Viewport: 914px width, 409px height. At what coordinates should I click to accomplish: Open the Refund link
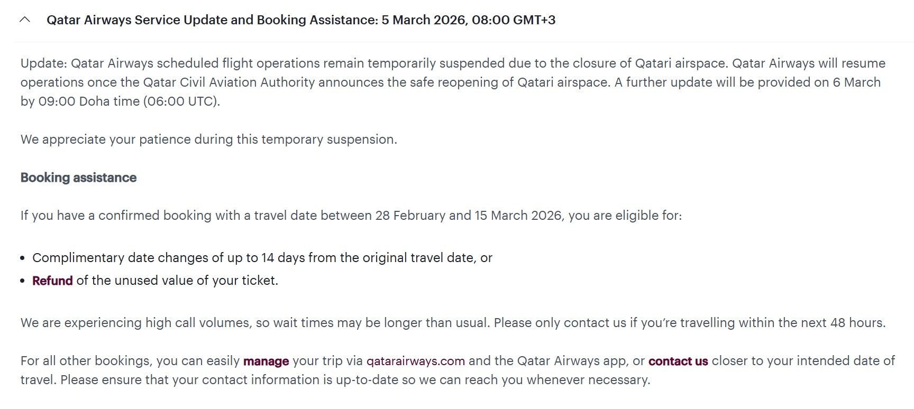[x=52, y=281]
